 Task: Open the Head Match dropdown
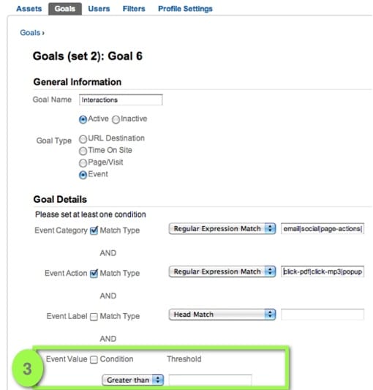222,315
